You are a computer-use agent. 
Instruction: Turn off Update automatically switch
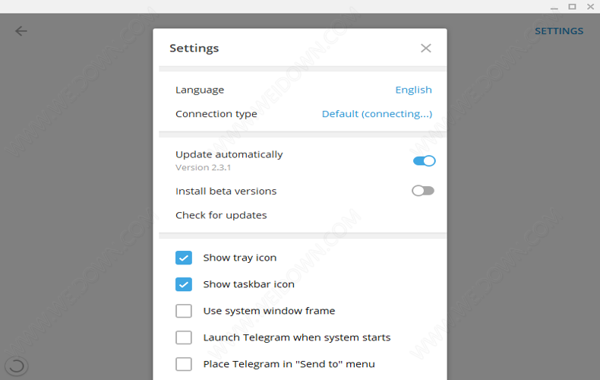424,161
